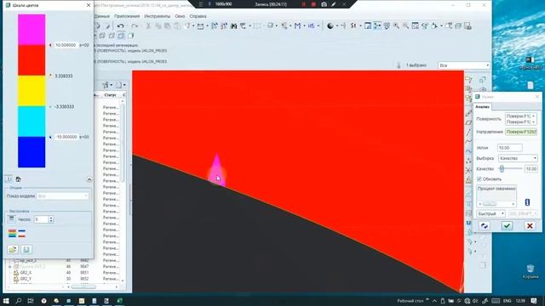Click the zoom in magnifier icon
This screenshot has width=545, height=306.
(396, 26)
